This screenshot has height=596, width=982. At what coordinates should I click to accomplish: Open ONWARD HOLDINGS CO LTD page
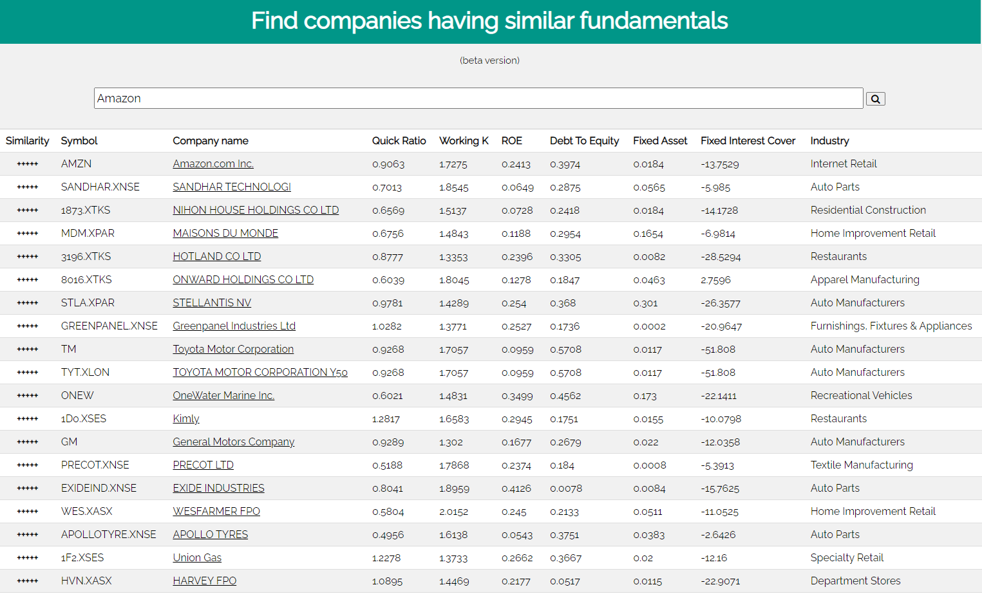click(x=243, y=280)
